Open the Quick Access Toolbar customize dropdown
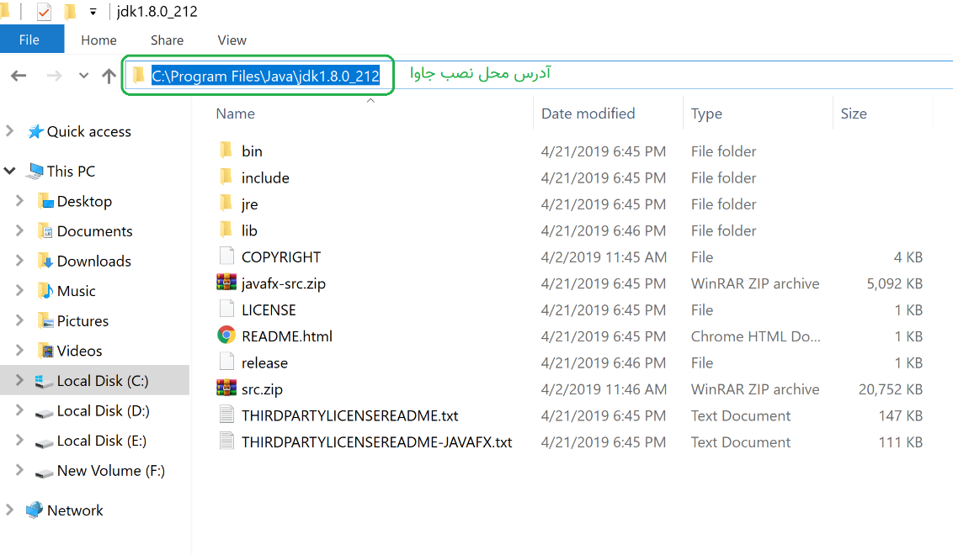This screenshot has height=555, width=953. click(93, 12)
